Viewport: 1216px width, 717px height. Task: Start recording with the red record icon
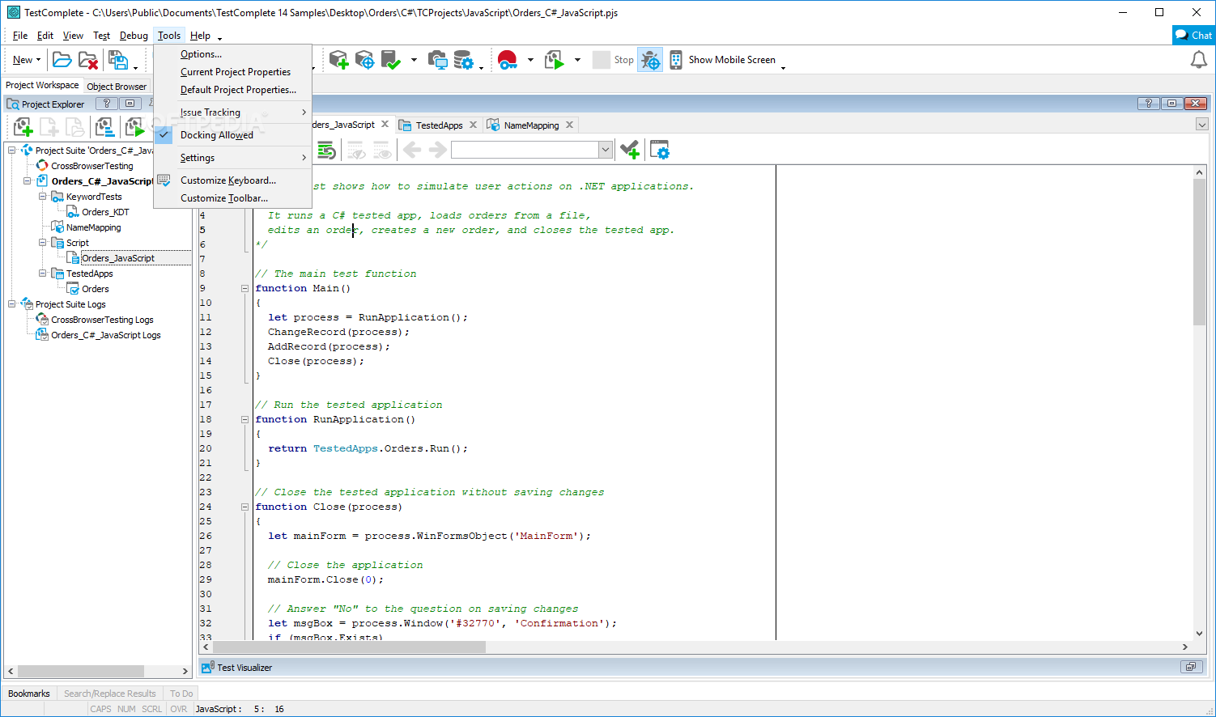click(508, 60)
